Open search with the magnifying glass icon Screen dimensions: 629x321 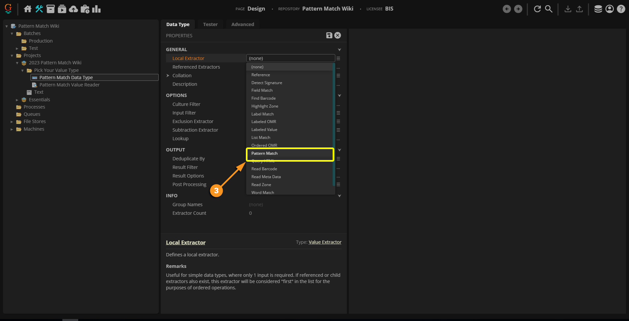[548, 9]
